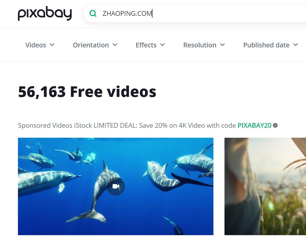Viewport: 306px width, 242px height.
Task: Open the dolphins underwater video thumbnail
Action: [116, 186]
